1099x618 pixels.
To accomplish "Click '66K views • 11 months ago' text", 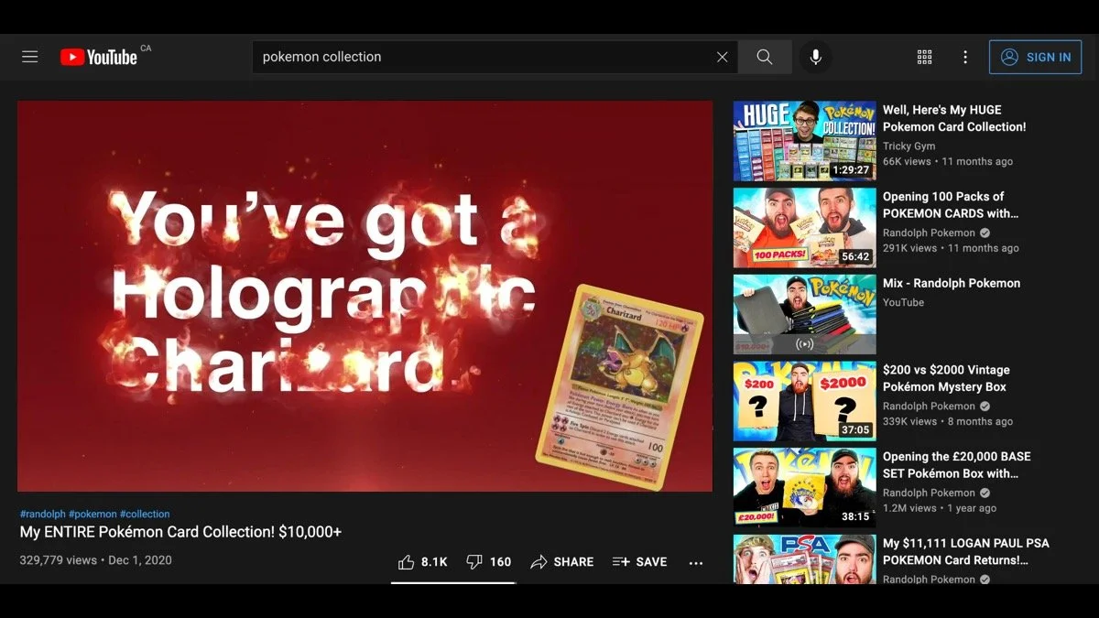I will 948,161.
